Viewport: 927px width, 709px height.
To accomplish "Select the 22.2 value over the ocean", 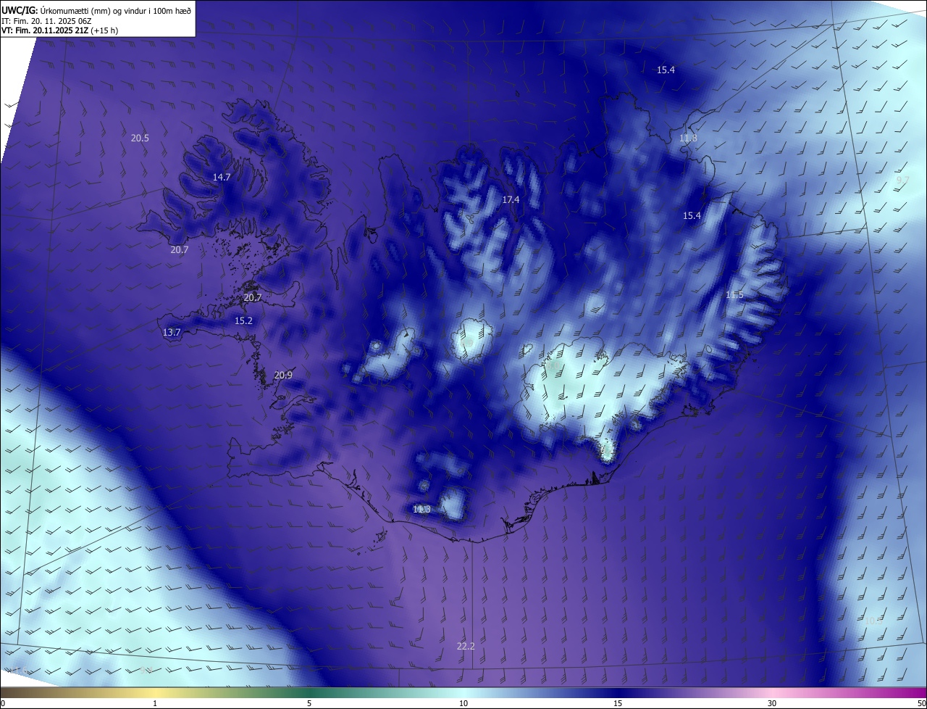I will pos(466,647).
